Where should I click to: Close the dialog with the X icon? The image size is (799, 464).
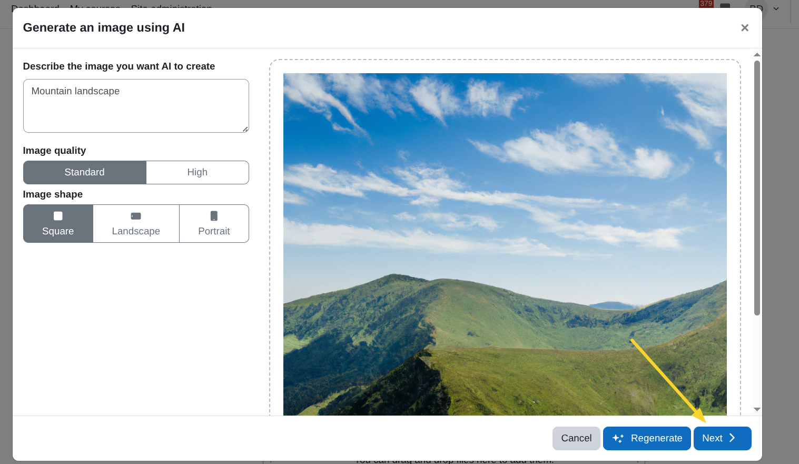point(745,27)
